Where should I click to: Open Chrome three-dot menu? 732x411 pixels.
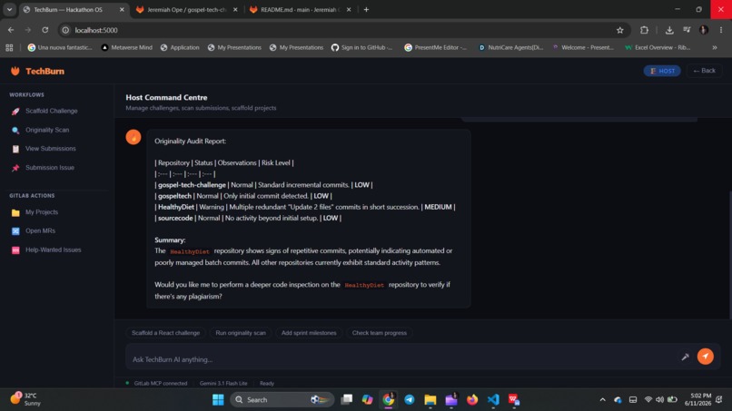[x=721, y=30]
